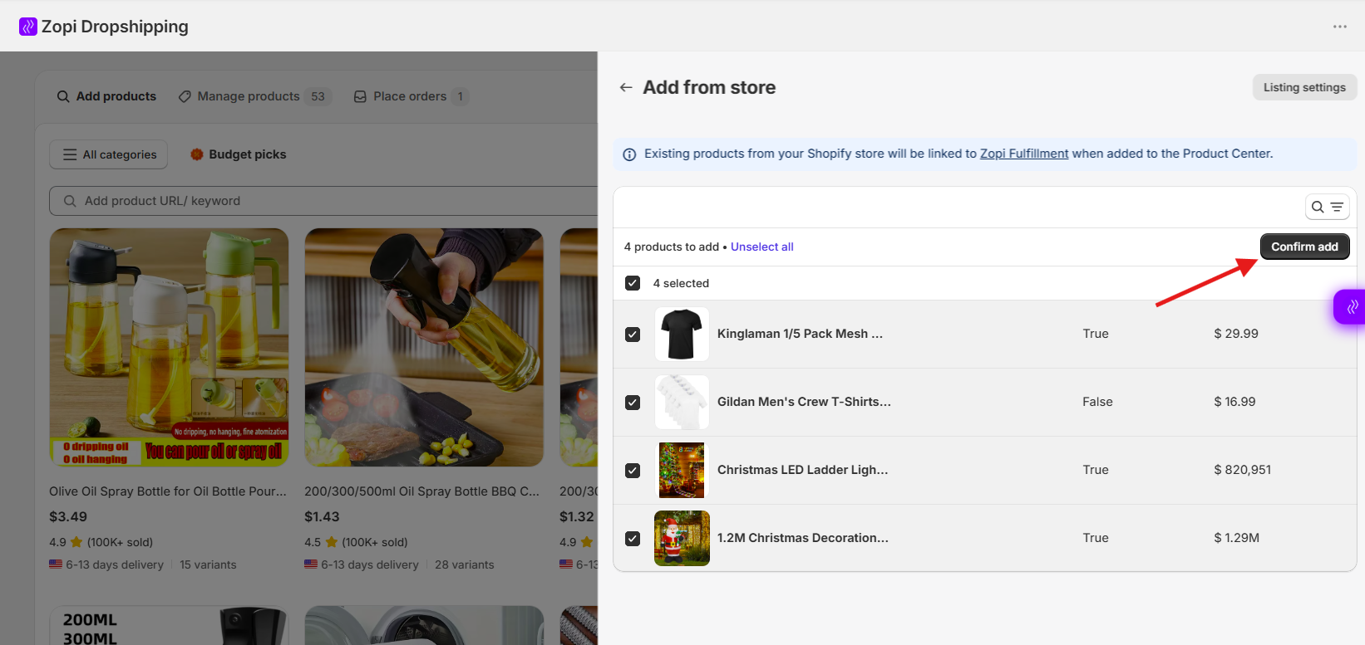Open the Listing settings button
This screenshot has height=645, width=1365.
pos(1304,87)
